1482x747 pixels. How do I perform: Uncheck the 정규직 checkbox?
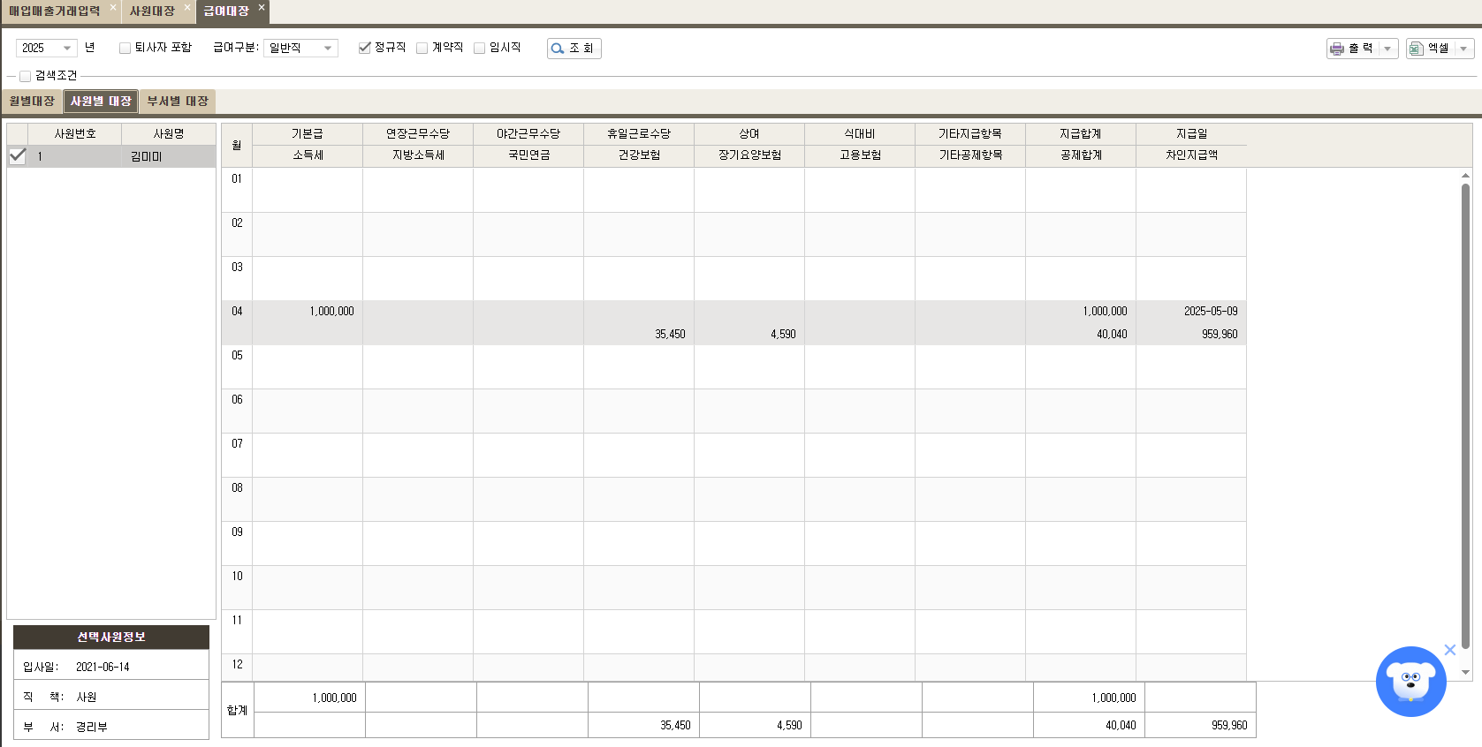364,48
